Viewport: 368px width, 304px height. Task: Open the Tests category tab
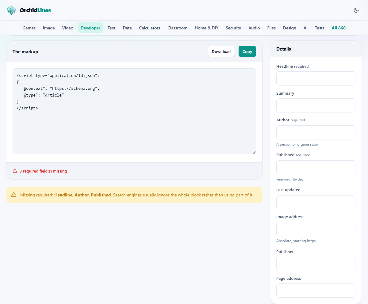click(x=320, y=28)
